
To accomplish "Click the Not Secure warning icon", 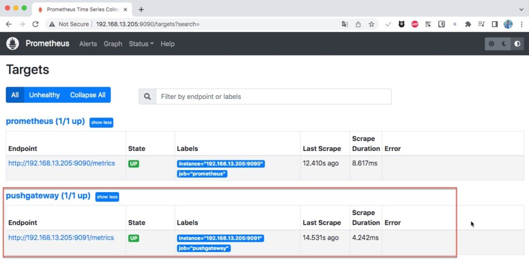I will point(52,24).
